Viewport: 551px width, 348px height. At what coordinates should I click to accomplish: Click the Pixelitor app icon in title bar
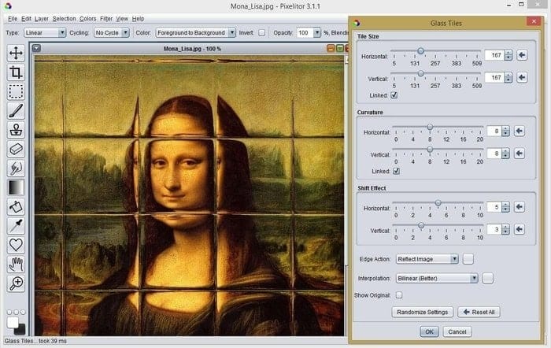pos(8,6)
